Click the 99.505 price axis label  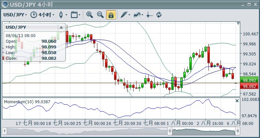click(249, 54)
